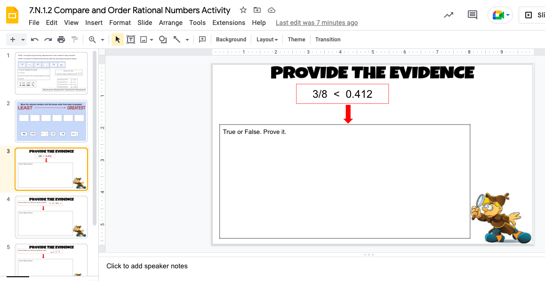This screenshot has height=281, width=545.
Task: Open the Activity dashboard icon
Action: (448, 15)
